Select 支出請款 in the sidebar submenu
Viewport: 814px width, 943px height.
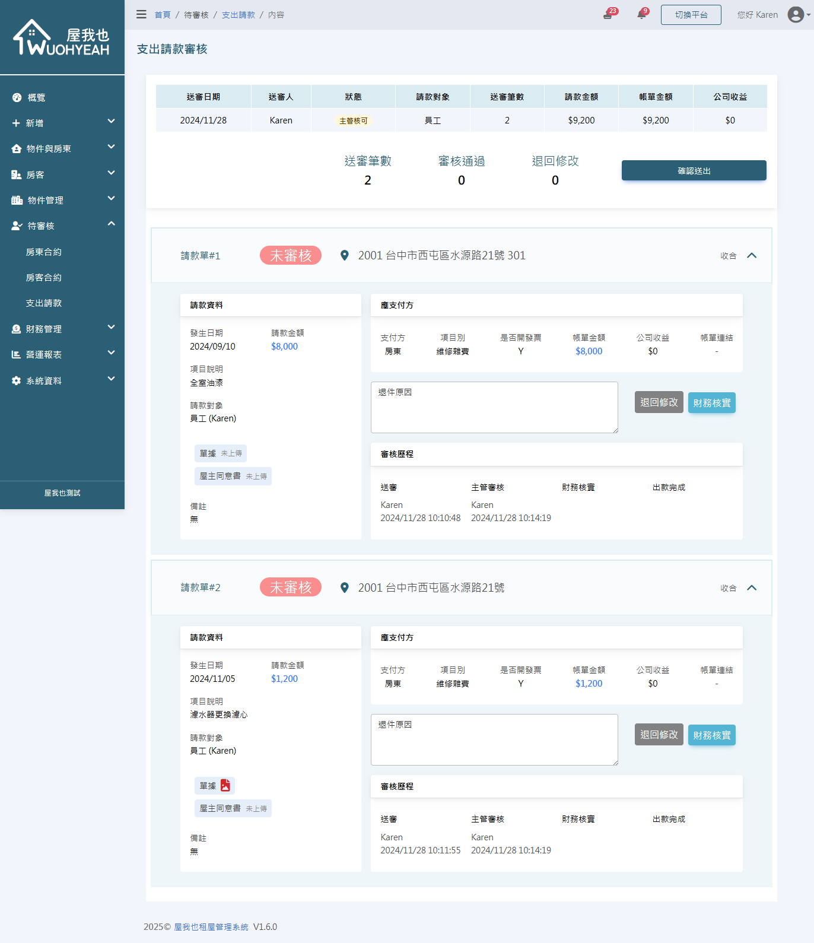tap(43, 303)
